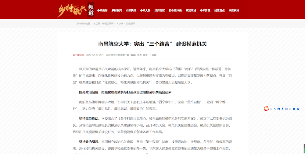
Task: Open the skin shirt icon in Sogou toolbar
Action: (x=294, y=109)
